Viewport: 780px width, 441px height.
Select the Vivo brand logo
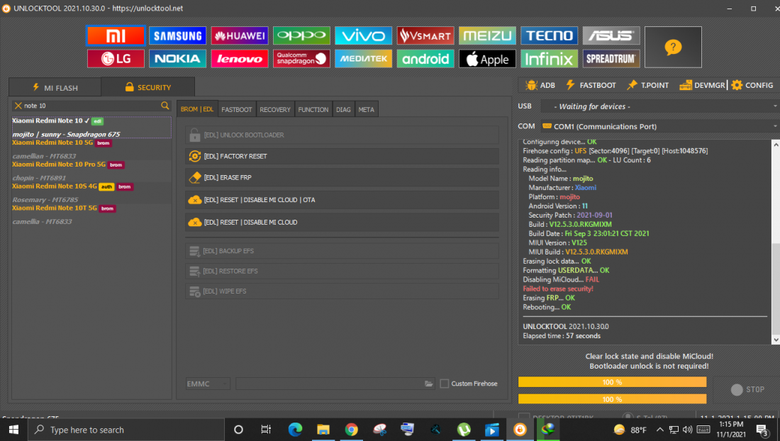pos(363,35)
